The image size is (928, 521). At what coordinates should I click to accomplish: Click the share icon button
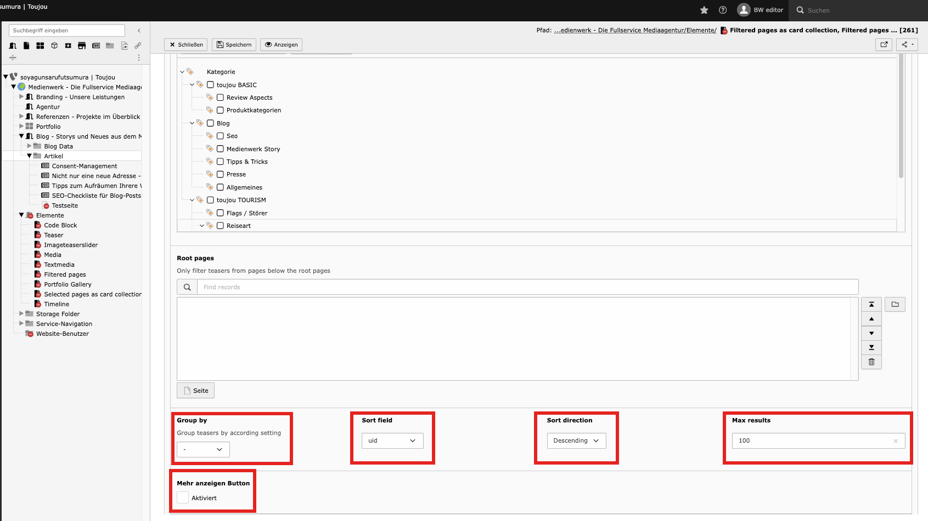(907, 44)
